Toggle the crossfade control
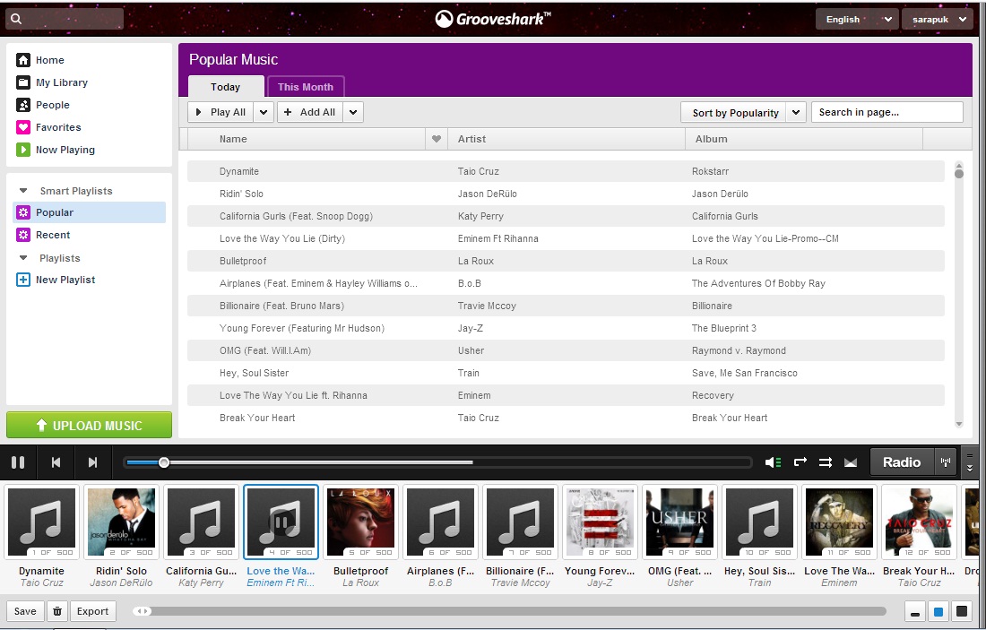 click(851, 462)
